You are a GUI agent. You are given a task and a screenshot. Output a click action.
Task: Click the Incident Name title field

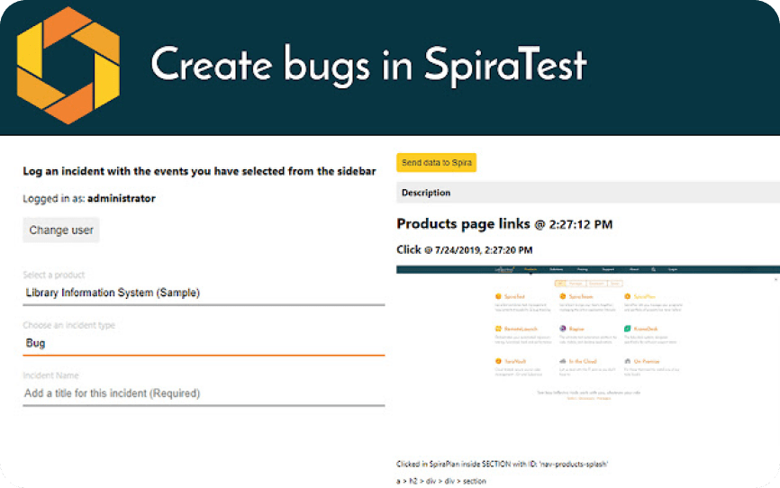(204, 393)
